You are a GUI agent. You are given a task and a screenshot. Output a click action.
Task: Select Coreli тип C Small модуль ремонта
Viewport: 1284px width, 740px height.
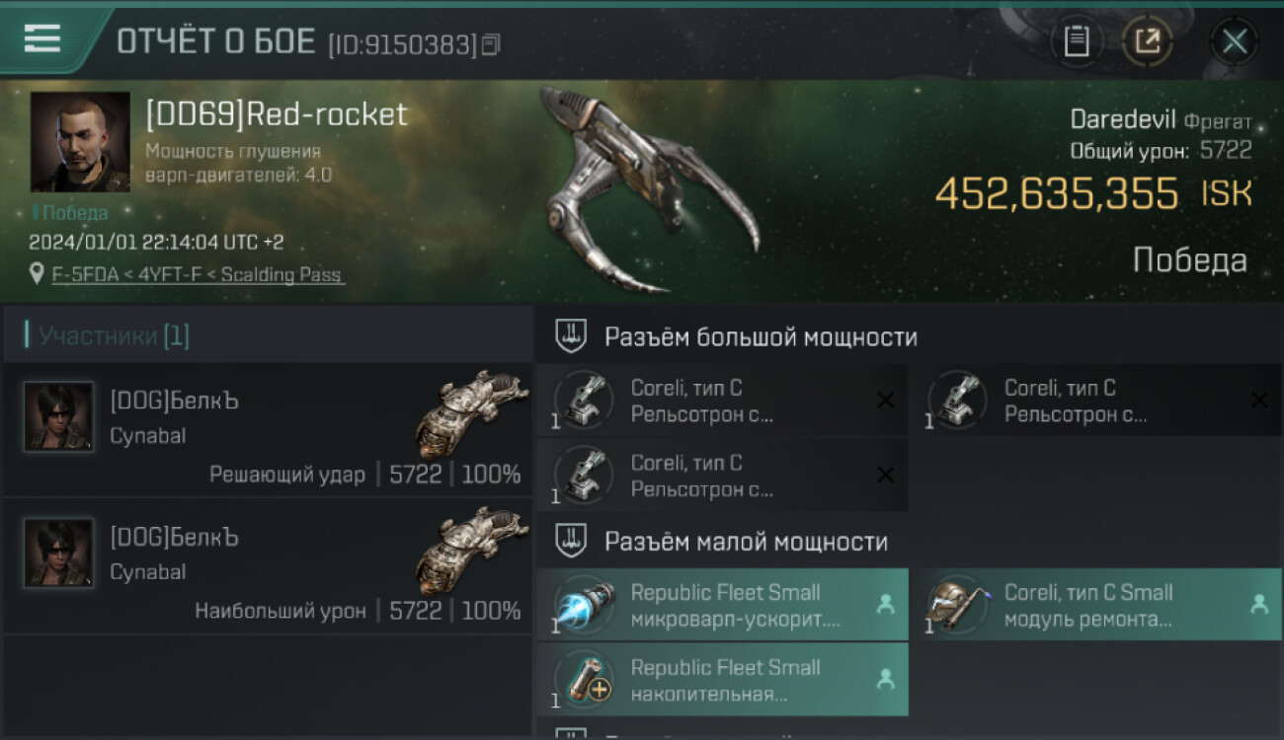[x=1096, y=605]
